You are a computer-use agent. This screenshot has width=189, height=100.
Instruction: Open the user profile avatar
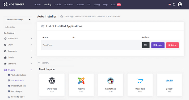click(x=180, y=5)
